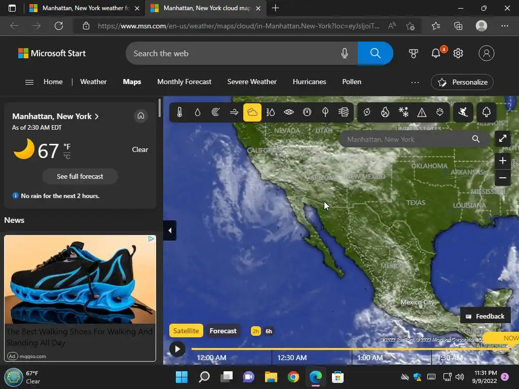Expand map to full screen
Image resolution: width=519 pixels, height=389 pixels.
click(502, 139)
